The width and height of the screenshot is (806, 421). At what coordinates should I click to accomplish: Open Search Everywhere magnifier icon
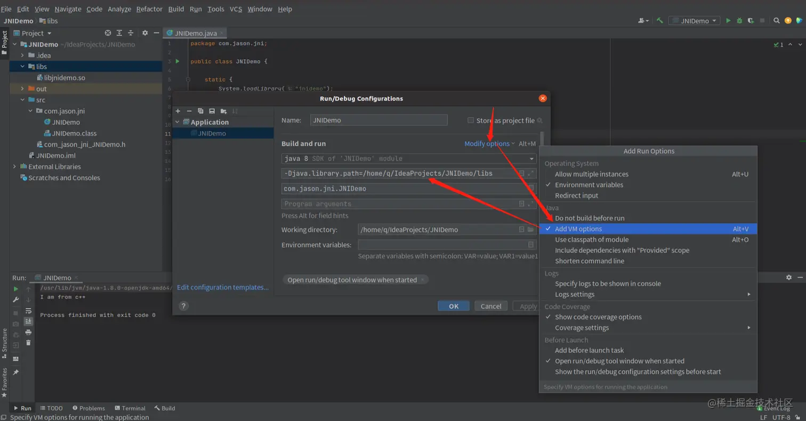click(777, 21)
